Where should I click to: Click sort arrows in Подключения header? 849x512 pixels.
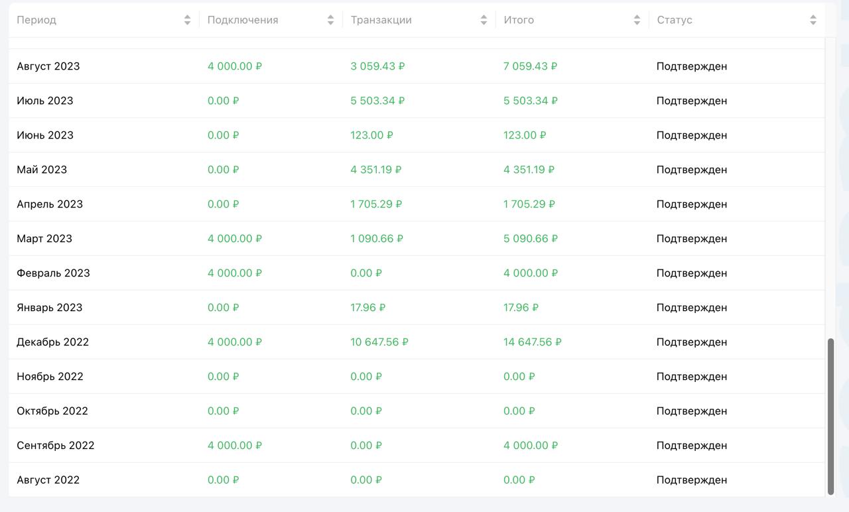click(x=330, y=20)
